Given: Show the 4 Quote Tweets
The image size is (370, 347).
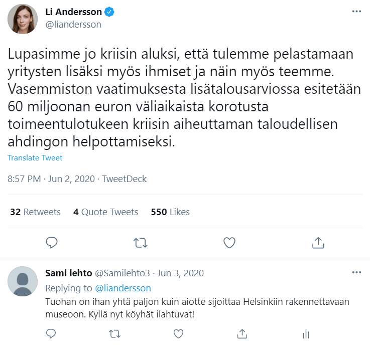Looking at the screenshot, I should click(x=105, y=212).
